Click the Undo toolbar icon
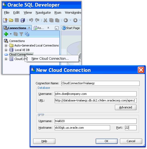147x149 pixels. (31, 20)
